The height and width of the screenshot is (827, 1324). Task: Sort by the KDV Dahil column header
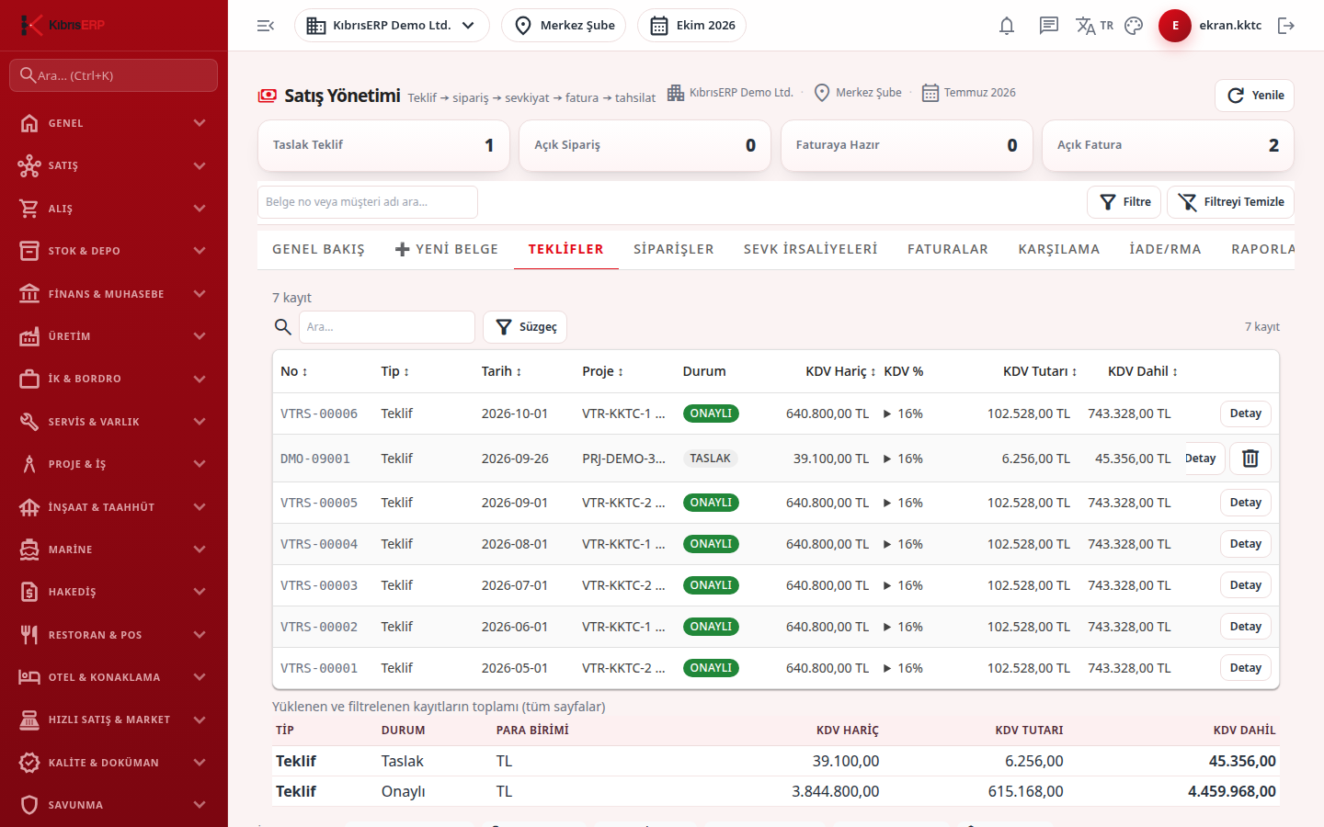coord(1143,371)
